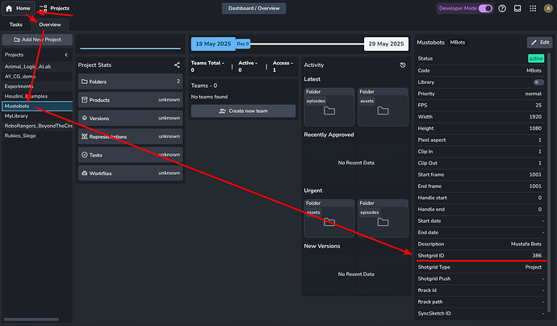Select the Mustobots project
The image size is (557, 326).
point(37,107)
